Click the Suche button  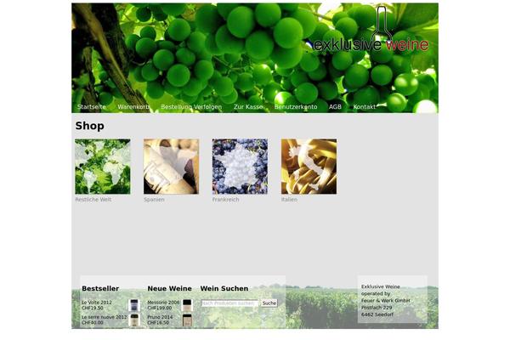click(269, 303)
